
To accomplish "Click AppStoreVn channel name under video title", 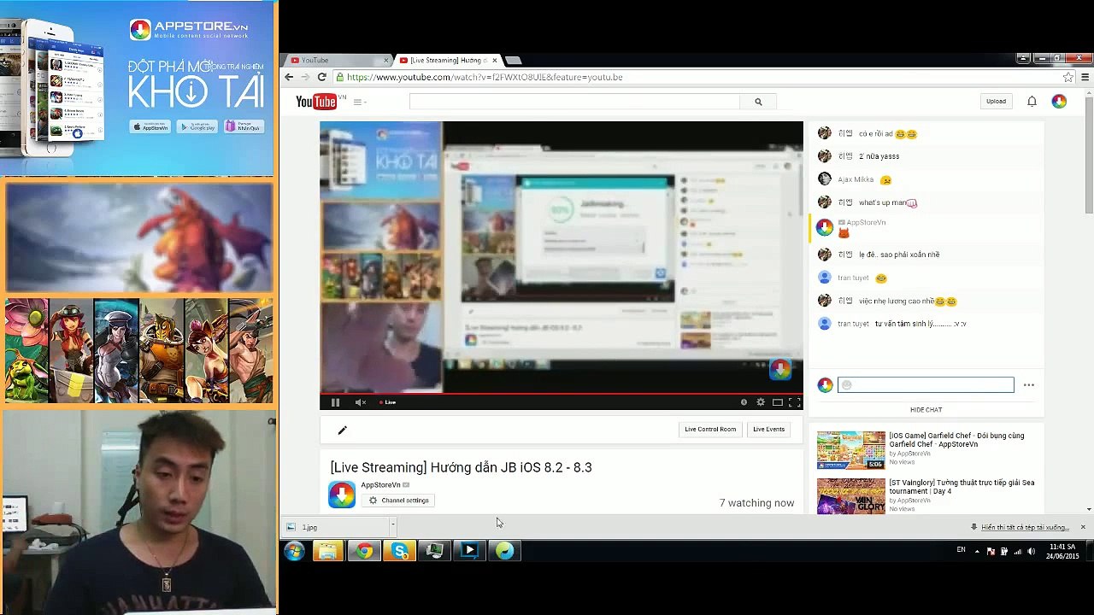I will (x=380, y=484).
